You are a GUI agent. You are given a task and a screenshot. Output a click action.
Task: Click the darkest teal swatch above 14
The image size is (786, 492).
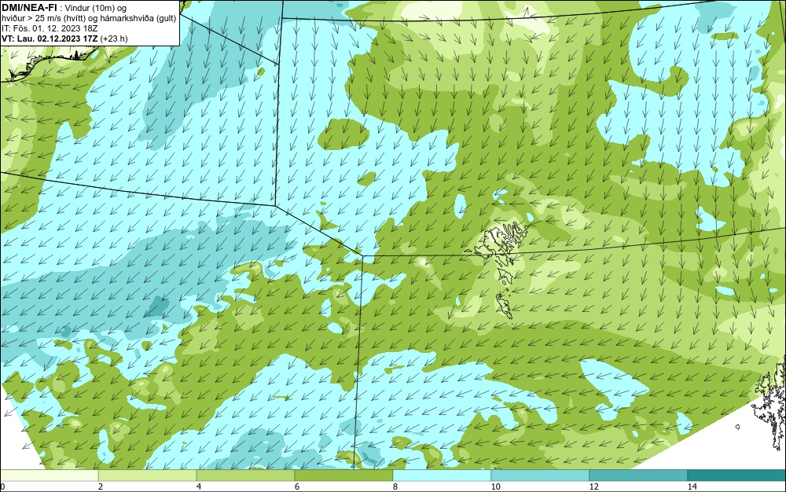[737, 475]
